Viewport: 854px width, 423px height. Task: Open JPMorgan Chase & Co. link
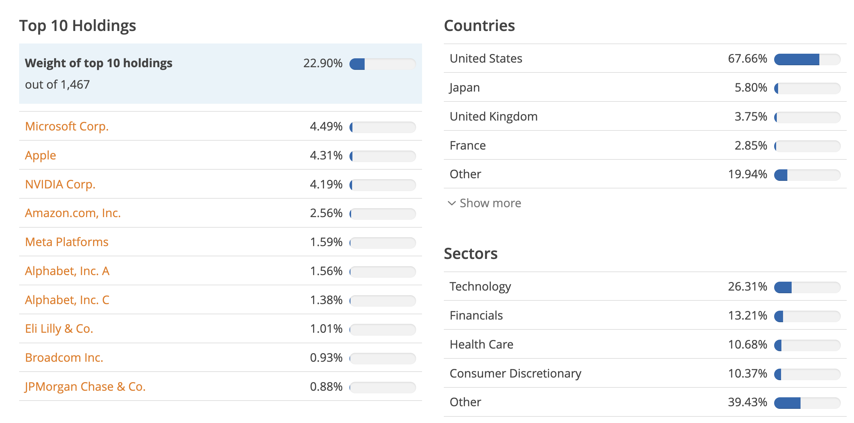coord(85,386)
